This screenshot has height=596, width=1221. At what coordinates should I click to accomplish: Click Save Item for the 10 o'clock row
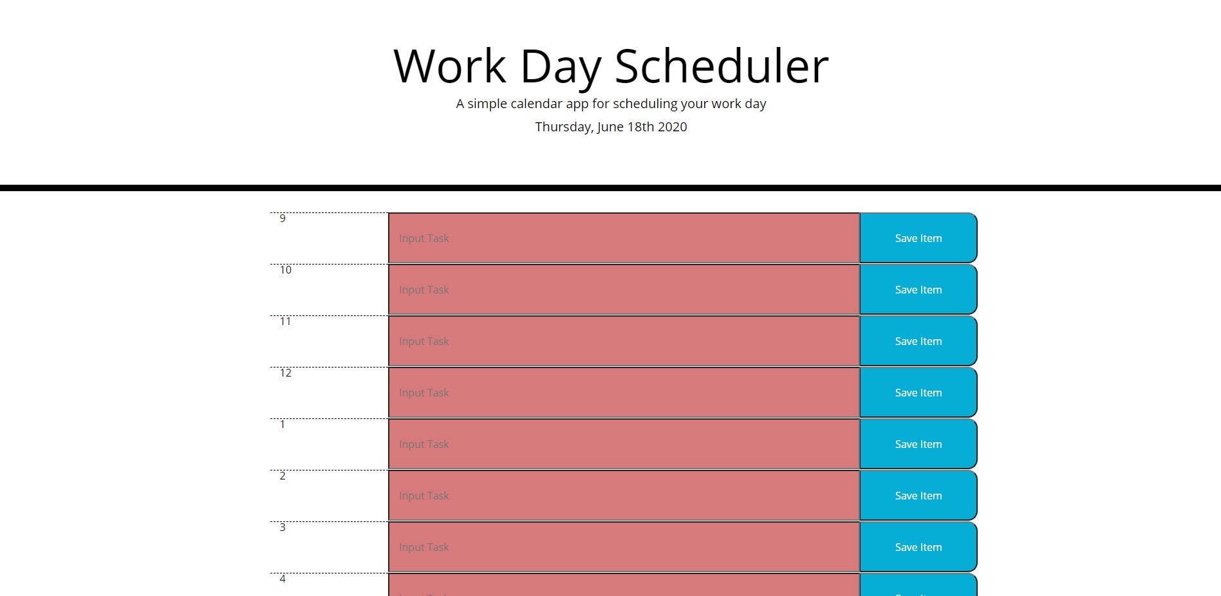[x=918, y=289]
